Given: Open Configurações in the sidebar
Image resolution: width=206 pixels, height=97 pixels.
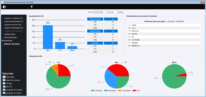Looking at the screenshot, I should 10,34.
